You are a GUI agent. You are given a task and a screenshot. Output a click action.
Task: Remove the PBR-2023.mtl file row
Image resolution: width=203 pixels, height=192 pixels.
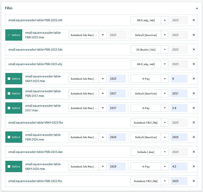194,20
